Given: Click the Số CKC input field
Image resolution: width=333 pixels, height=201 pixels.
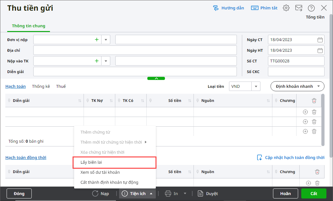Looking at the screenshot, I should click(296, 72).
